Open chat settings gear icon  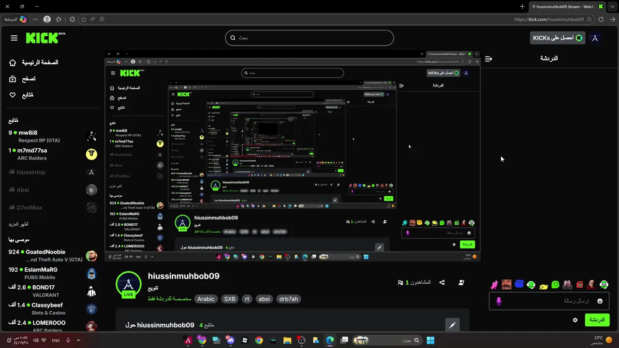(575, 320)
